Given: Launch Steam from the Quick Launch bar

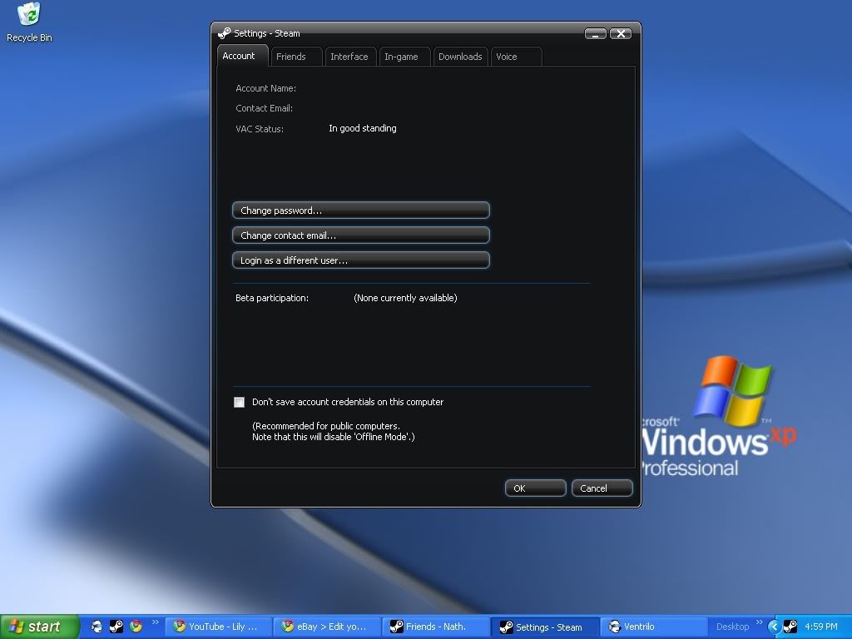Looking at the screenshot, I should pyautogui.click(x=116, y=627).
